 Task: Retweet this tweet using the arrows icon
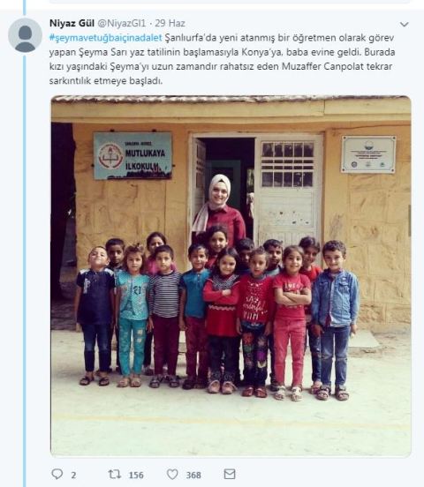(114, 475)
